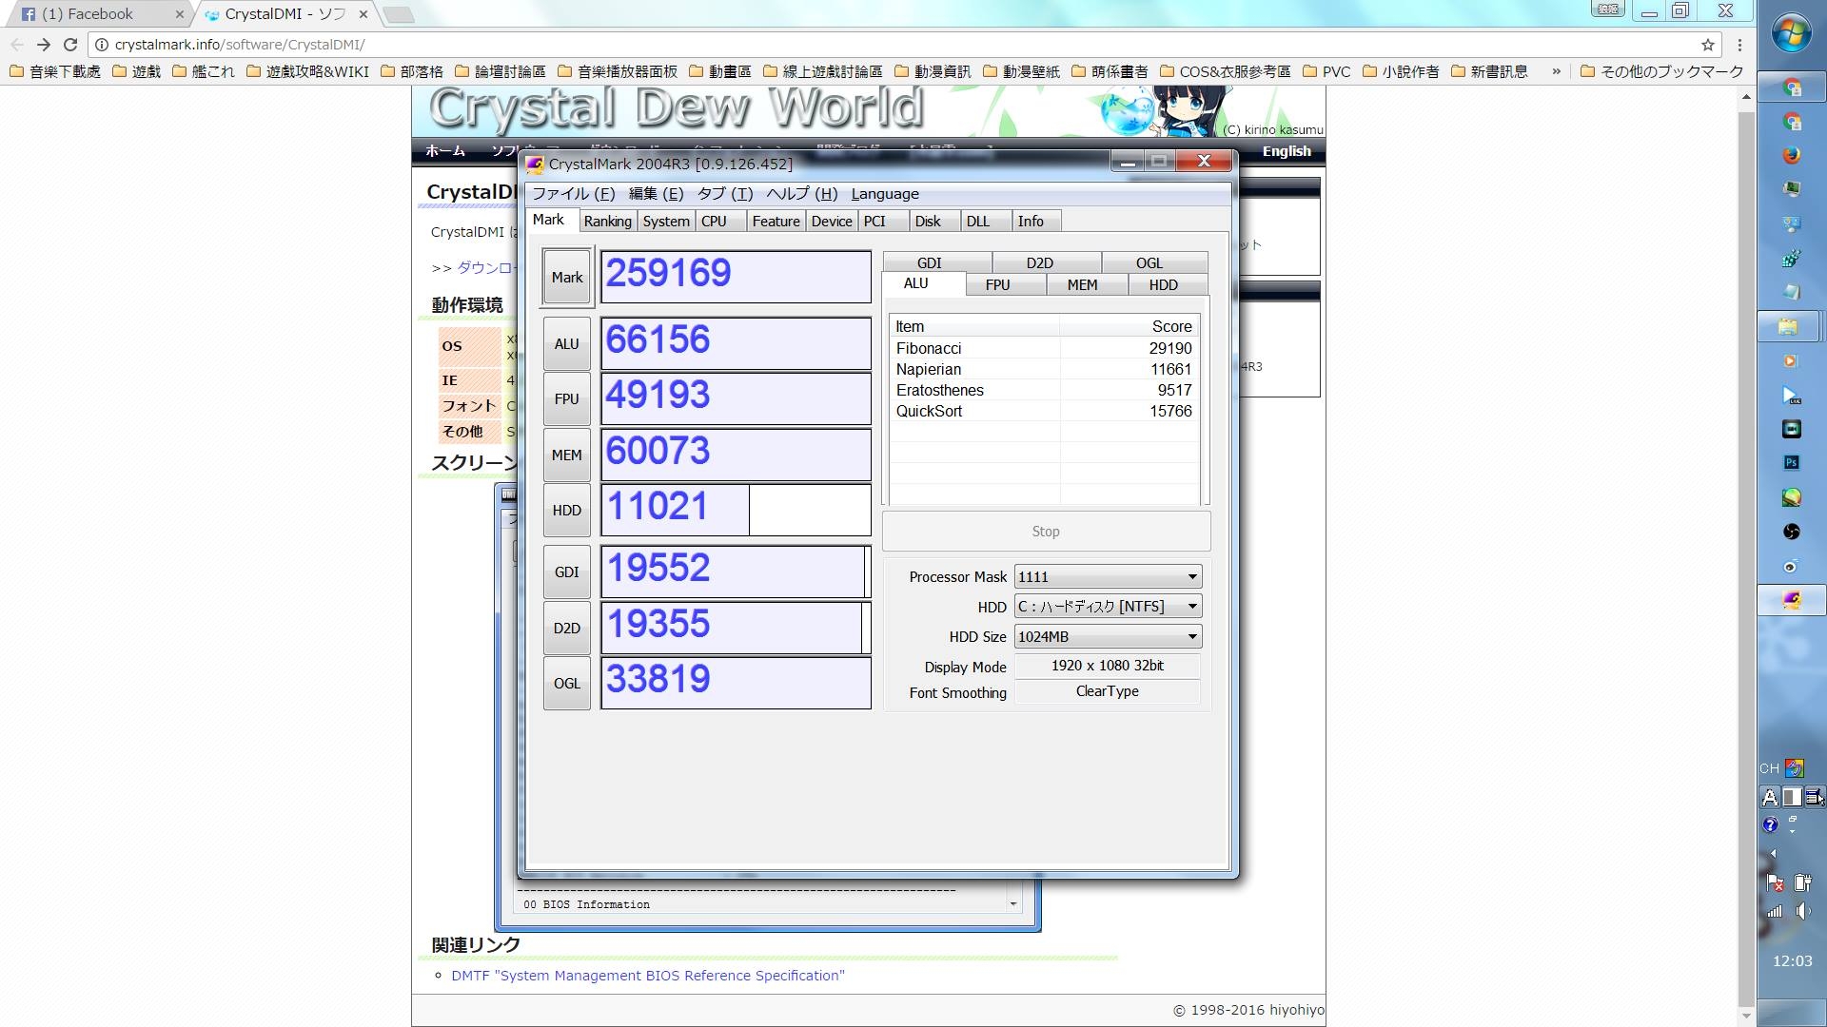Image resolution: width=1827 pixels, height=1027 pixels.
Task: Open Chrome's three-dot menu
Action: tap(1739, 45)
